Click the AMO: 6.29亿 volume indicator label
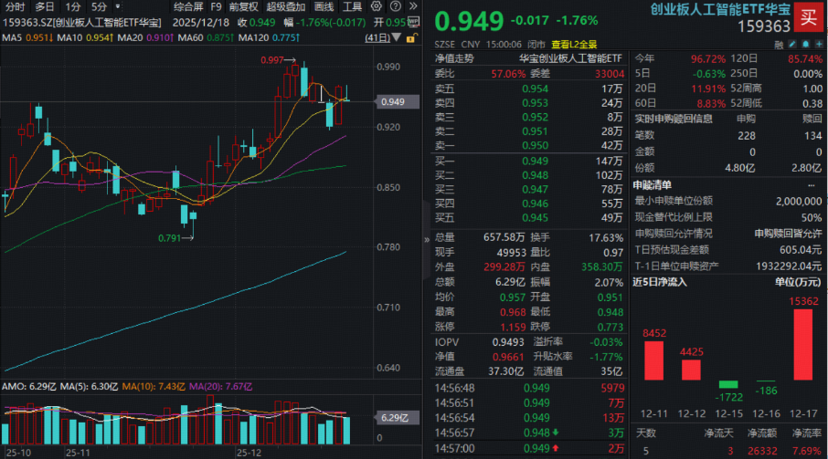828x459 pixels. pyautogui.click(x=29, y=387)
